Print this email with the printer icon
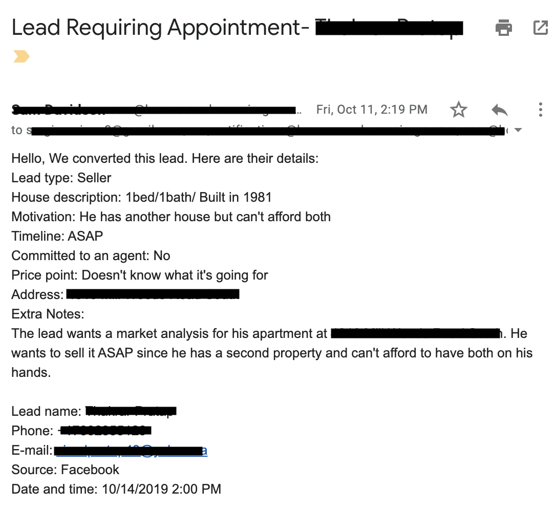 504,28
